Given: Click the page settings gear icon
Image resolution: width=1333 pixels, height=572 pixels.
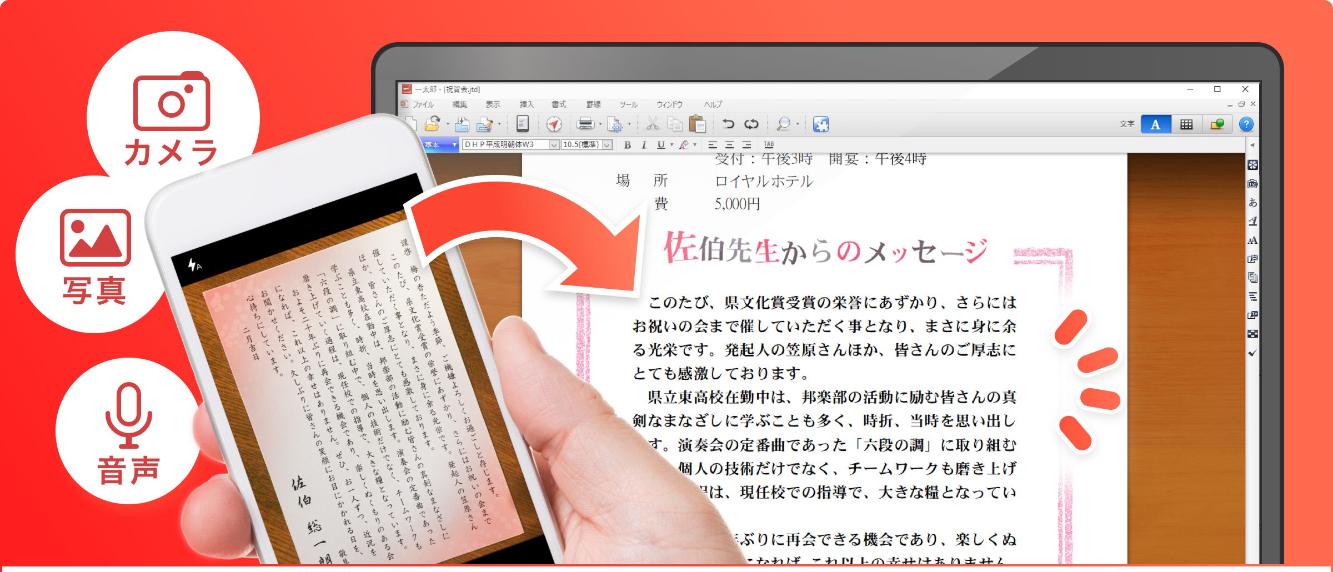Looking at the screenshot, I should [614, 124].
